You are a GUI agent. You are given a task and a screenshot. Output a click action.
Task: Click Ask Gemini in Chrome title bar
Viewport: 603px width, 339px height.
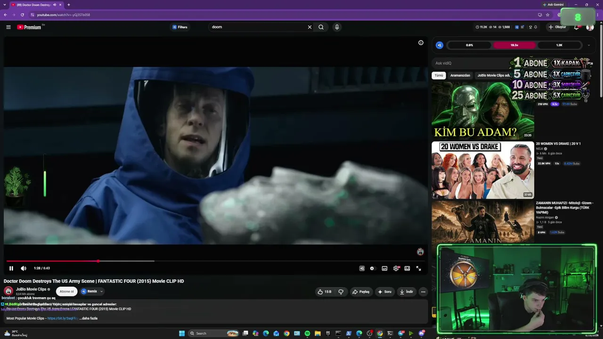click(553, 5)
